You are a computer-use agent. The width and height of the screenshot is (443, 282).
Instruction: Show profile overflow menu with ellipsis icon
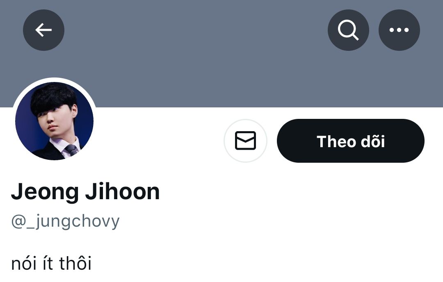point(399,30)
